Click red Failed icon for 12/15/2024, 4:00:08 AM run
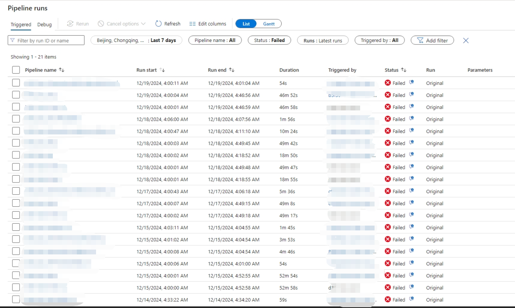Screen dimensions: 515x308 coord(388,251)
